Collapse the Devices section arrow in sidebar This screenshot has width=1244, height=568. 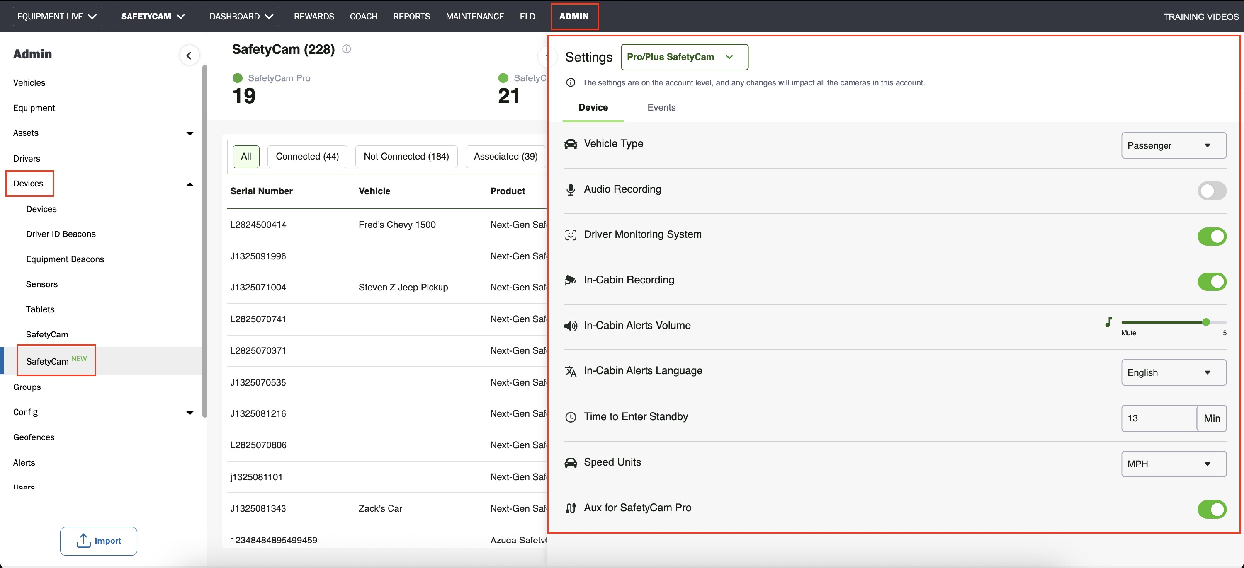(190, 184)
